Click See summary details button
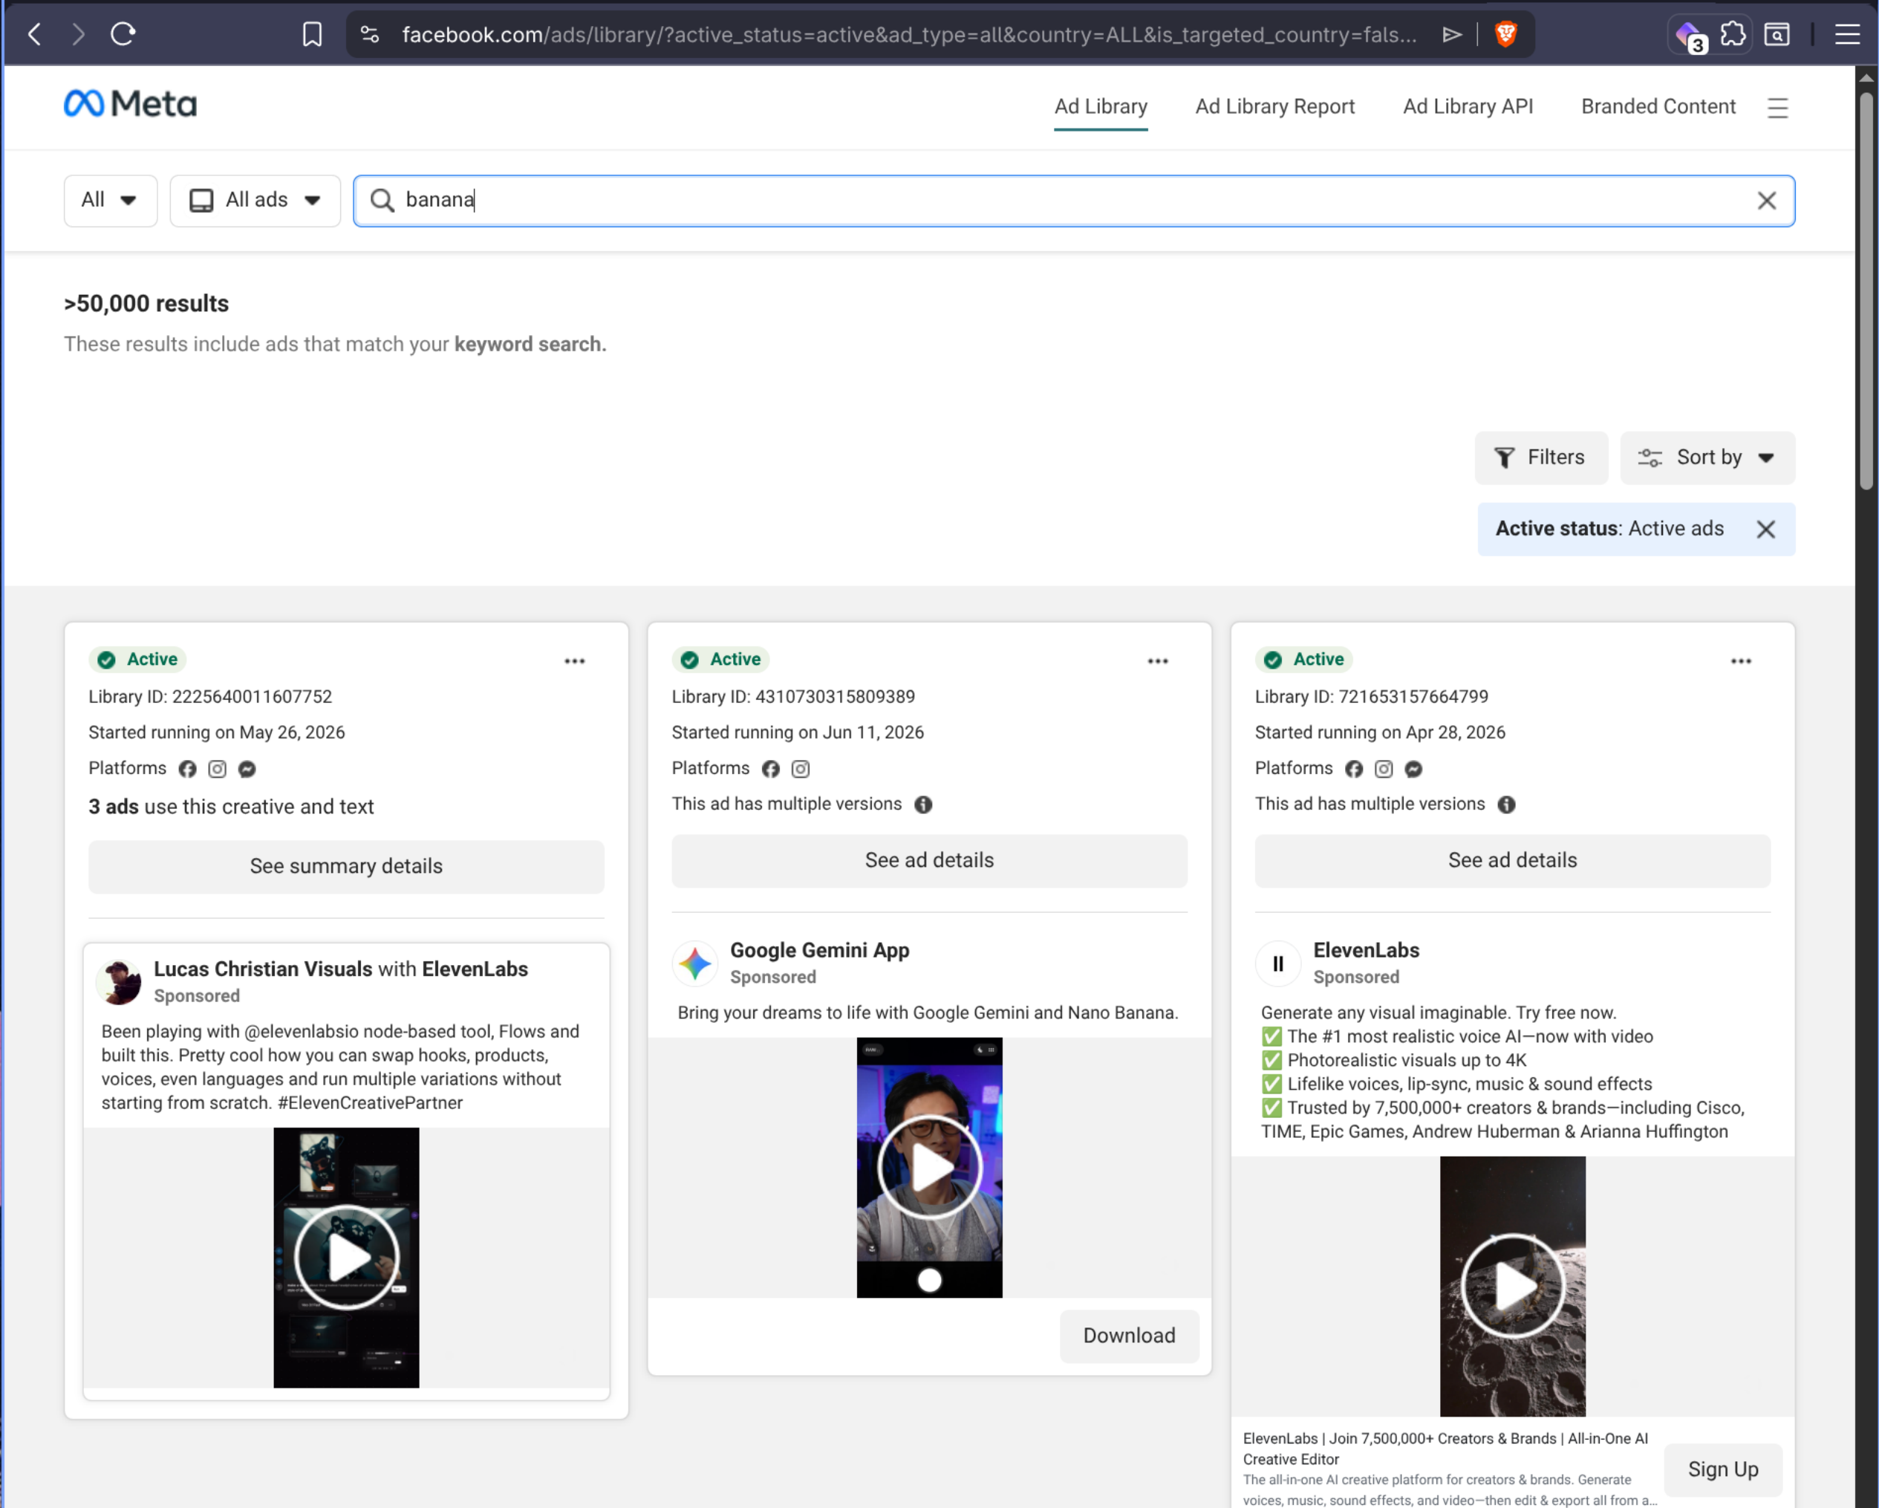 346,866
